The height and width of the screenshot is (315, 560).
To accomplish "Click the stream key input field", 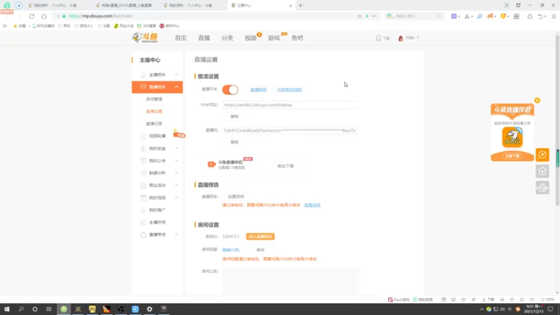I will 289,131.
